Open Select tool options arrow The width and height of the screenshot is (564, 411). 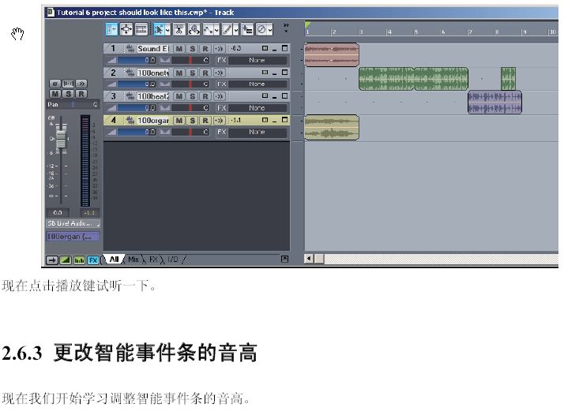pyautogui.click(x=167, y=29)
